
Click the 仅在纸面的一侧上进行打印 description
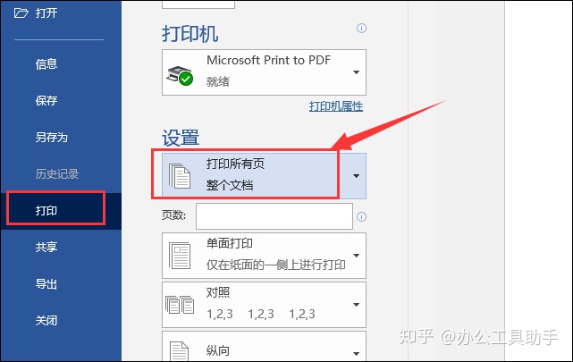click(x=276, y=265)
